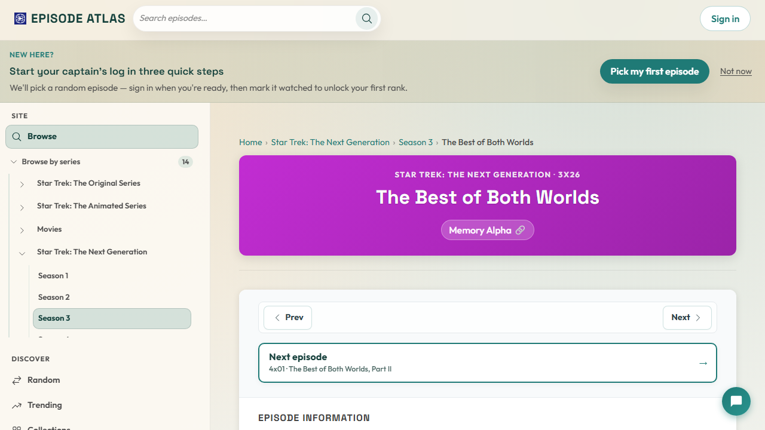765x430 pixels.
Task: Click the Episode Atlas site title
Action: (x=78, y=19)
